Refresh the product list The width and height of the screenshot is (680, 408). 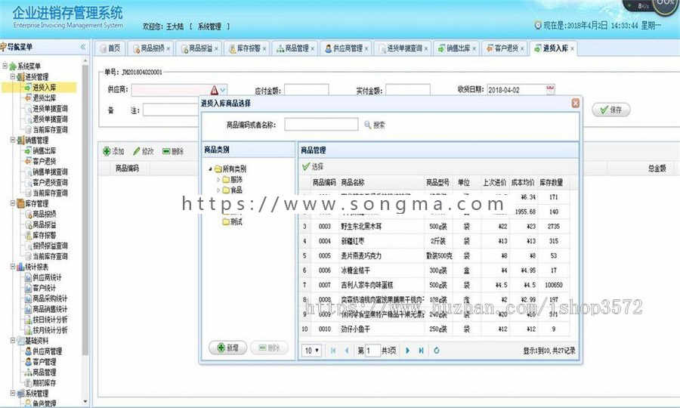436,351
